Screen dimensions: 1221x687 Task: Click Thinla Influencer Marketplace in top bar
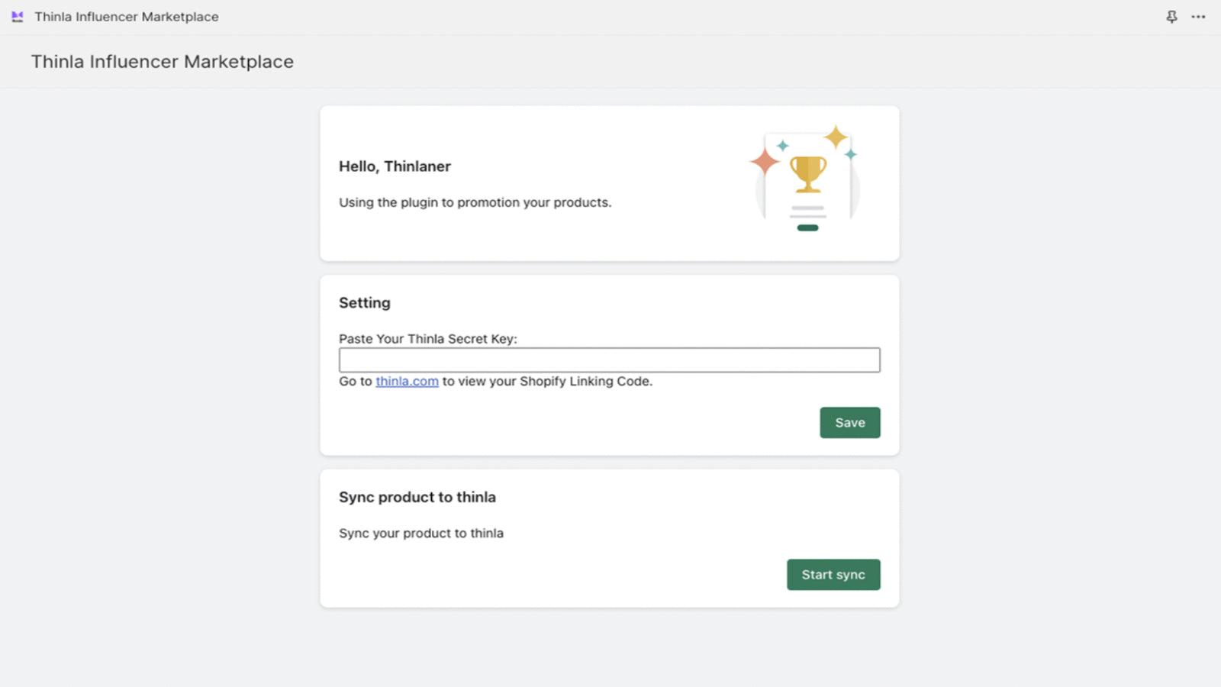(x=127, y=17)
